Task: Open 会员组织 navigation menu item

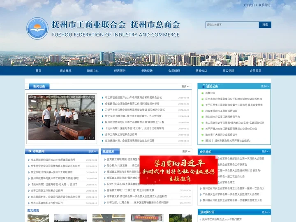Action: tap(174, 71)
